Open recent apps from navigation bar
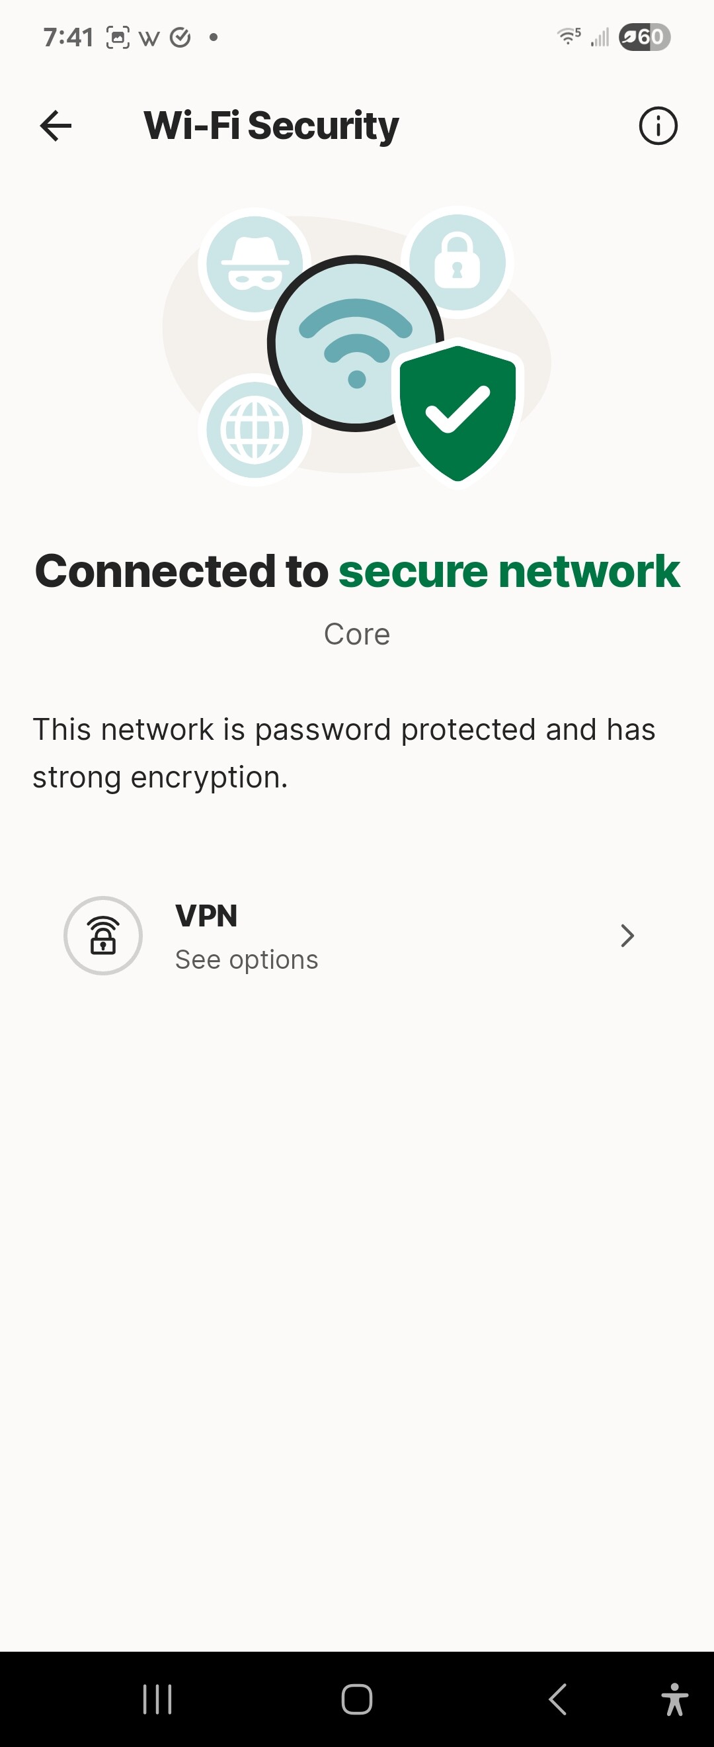The width and height of the screenshot is (714, 1747). point(157,1699)
